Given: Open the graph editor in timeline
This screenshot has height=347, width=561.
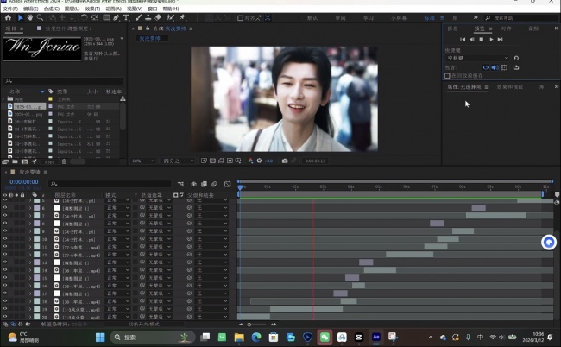Looking at the screenshot, I should click(228, 184).
